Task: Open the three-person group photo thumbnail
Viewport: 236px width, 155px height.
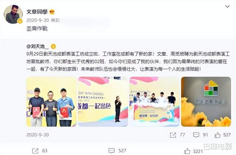Action: [x=52, y=102]
